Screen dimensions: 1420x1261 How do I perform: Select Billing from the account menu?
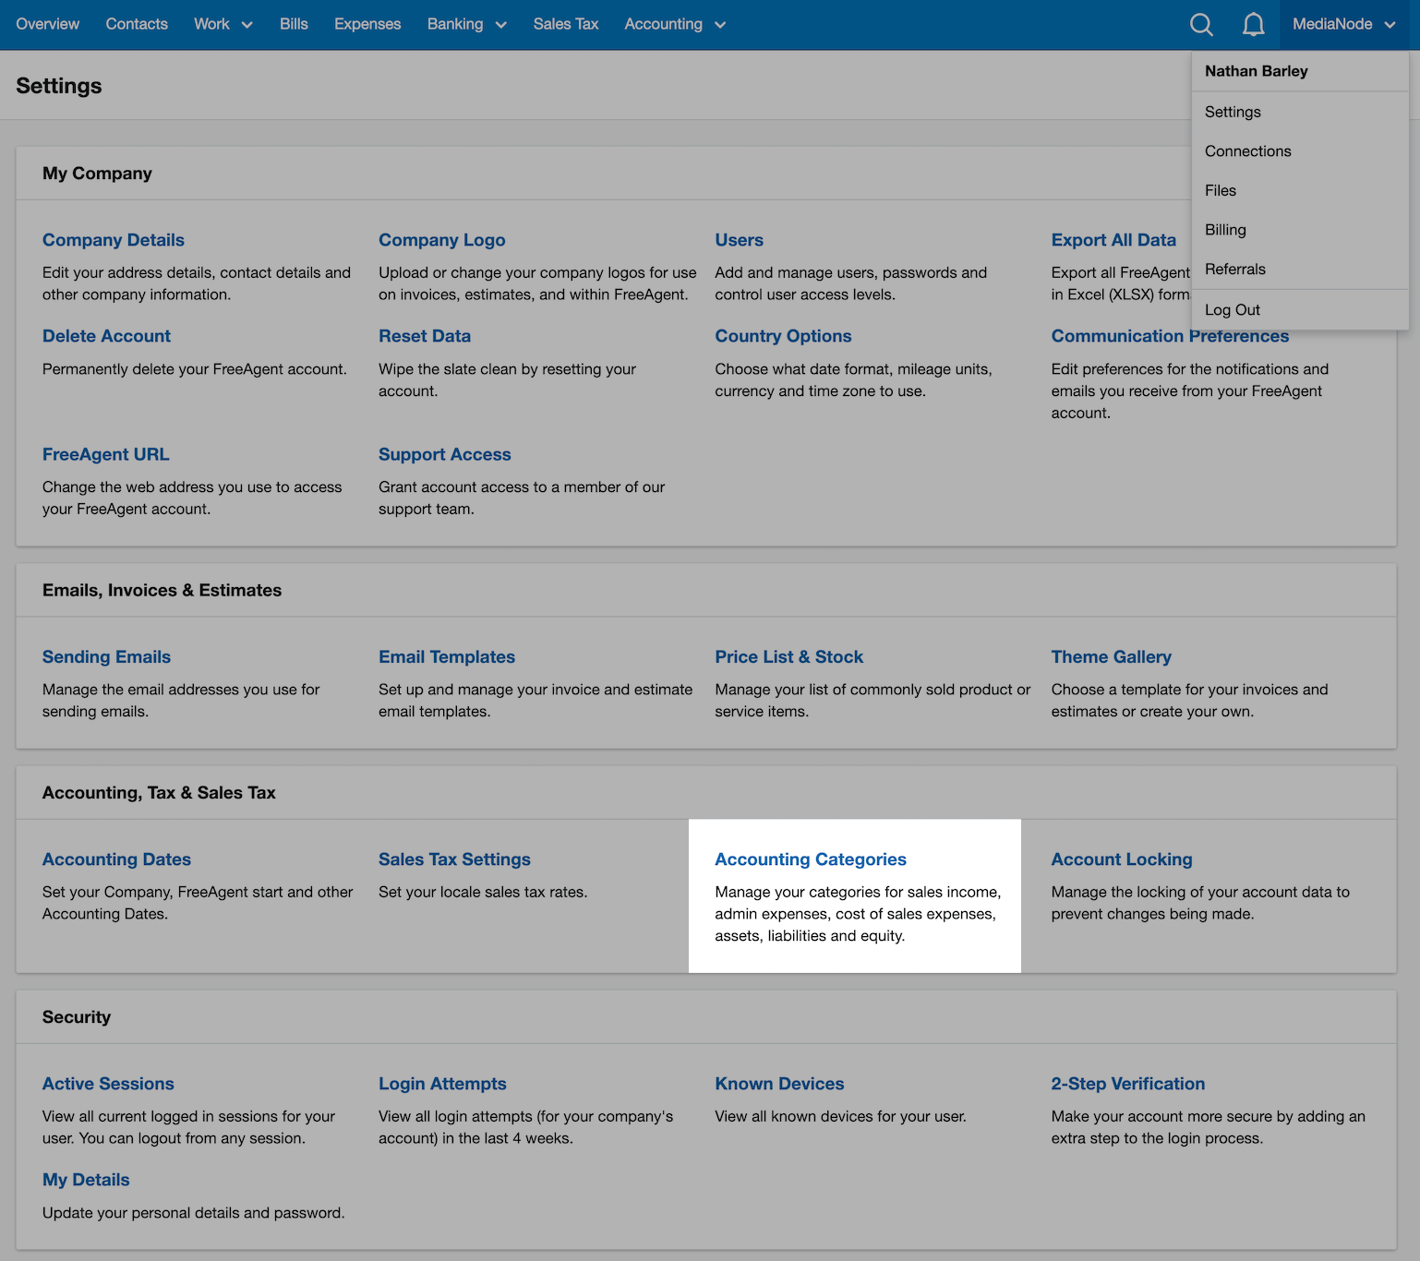[x=1225, y=229]
